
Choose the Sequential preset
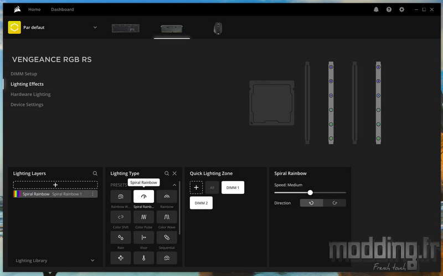pos(167,237)
